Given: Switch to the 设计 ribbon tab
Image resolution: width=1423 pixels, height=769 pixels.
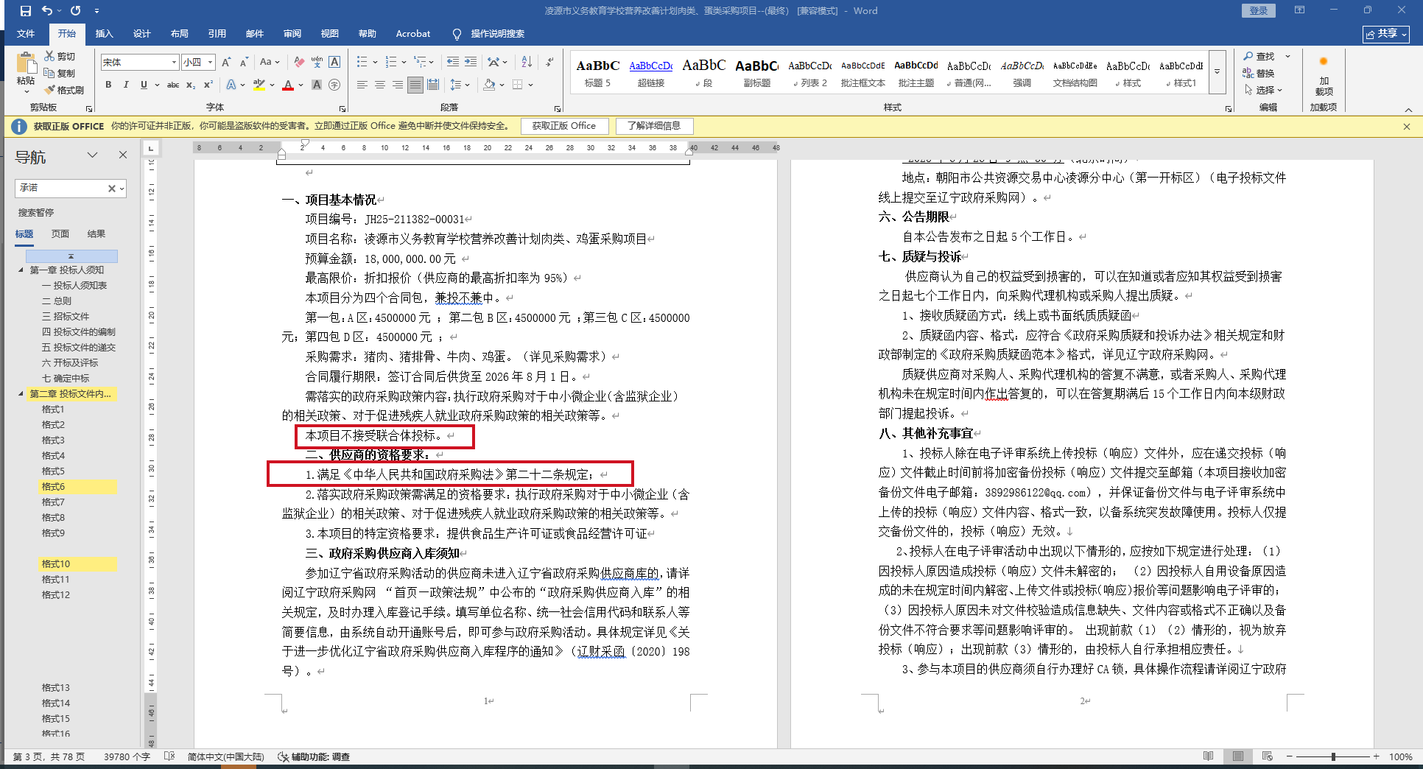Looking at the screenshot, I should click(x=142, y=34).
